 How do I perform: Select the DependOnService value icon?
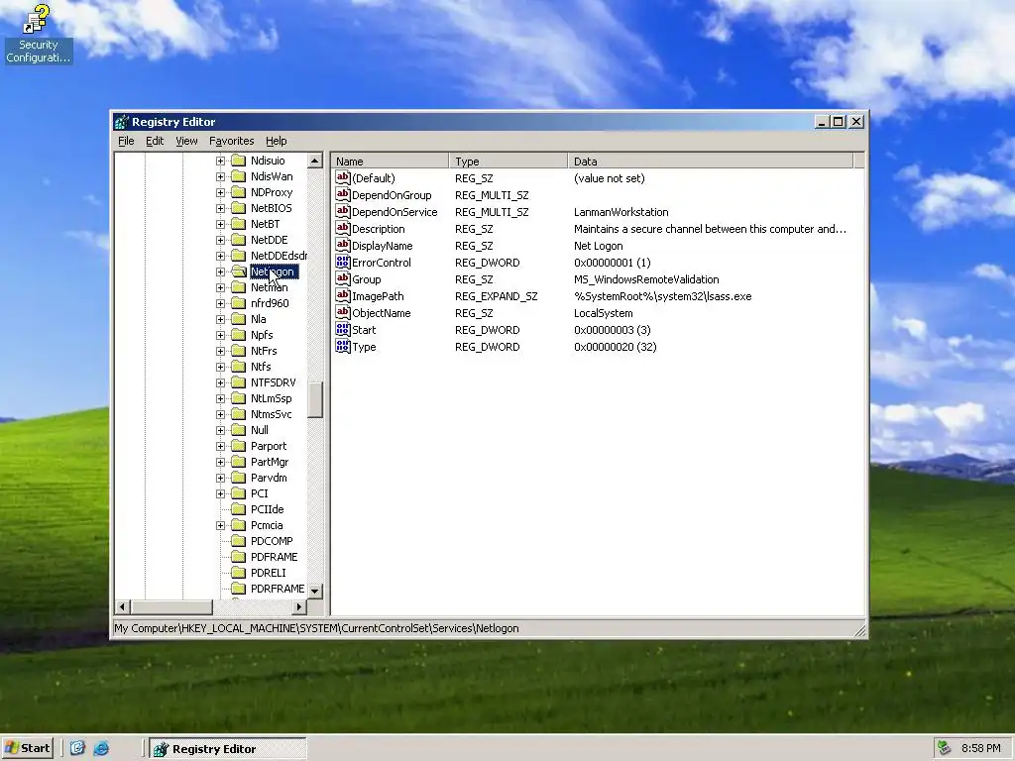[342, 212]
